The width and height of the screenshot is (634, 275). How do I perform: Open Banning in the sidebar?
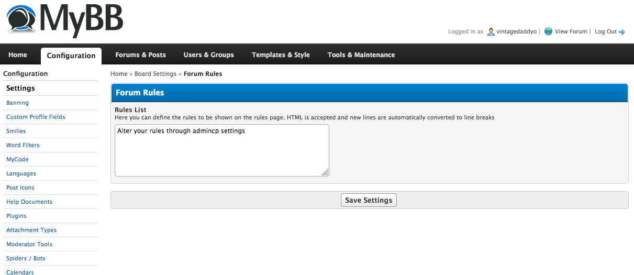point(17,103)
